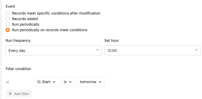Open the tomorrow date value dropdown
The width and height of the screenshot is (202, 99).
point(91,82)
